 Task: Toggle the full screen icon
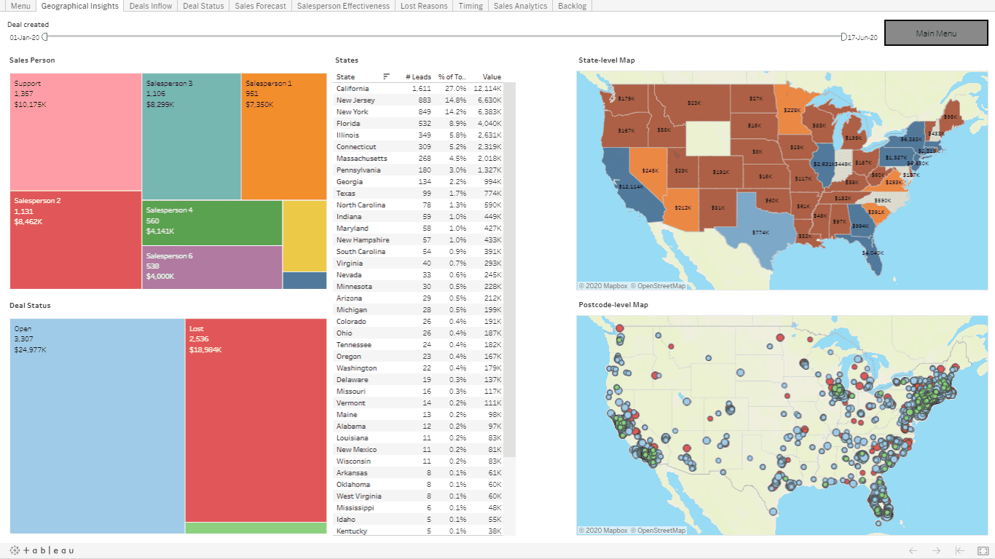tap(983, 551)
